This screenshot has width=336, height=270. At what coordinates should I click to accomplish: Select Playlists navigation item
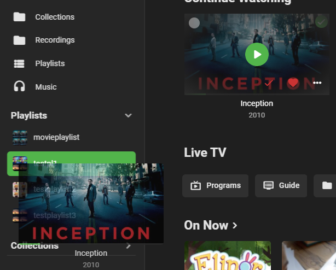(50, 63)
